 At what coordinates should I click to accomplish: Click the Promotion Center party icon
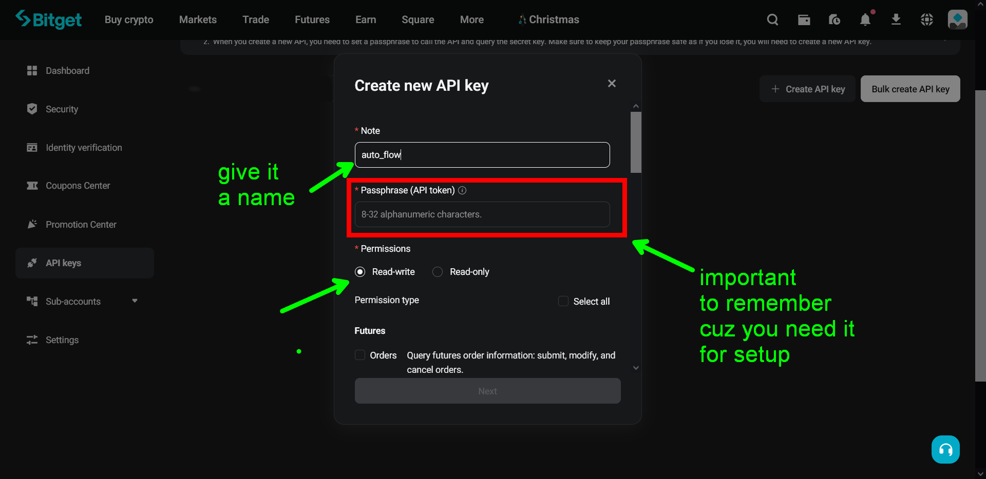32,224
